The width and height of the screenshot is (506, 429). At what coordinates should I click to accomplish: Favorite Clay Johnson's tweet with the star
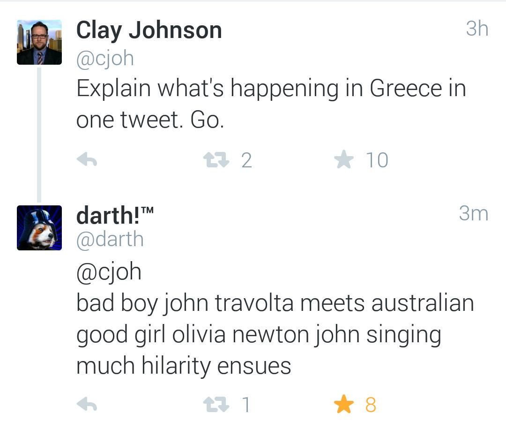click(343, 160)
